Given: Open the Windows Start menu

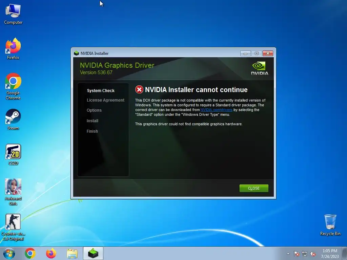Looking at the screenshot, I should (x=9, y=253).
